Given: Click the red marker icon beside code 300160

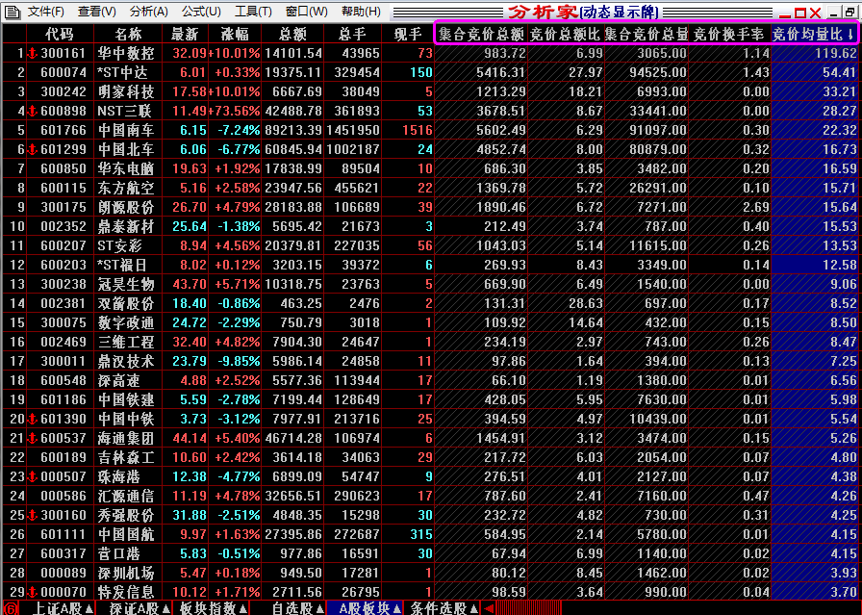Looking at the screenshot, I should tap(33, 516).
